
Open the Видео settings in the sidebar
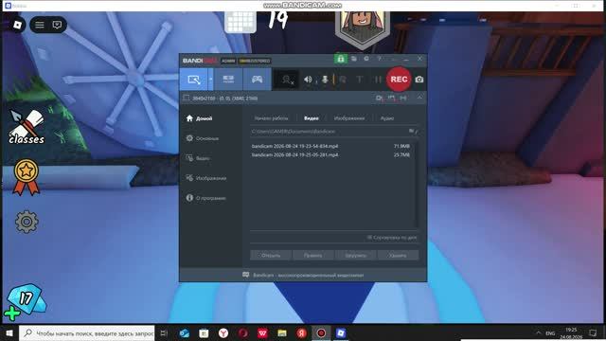pos(198,158)
